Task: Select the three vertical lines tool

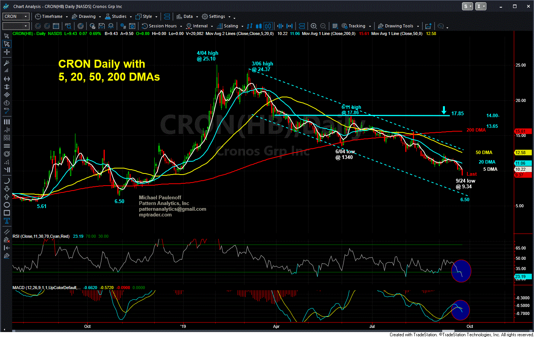Action: (x=6, y=122)
